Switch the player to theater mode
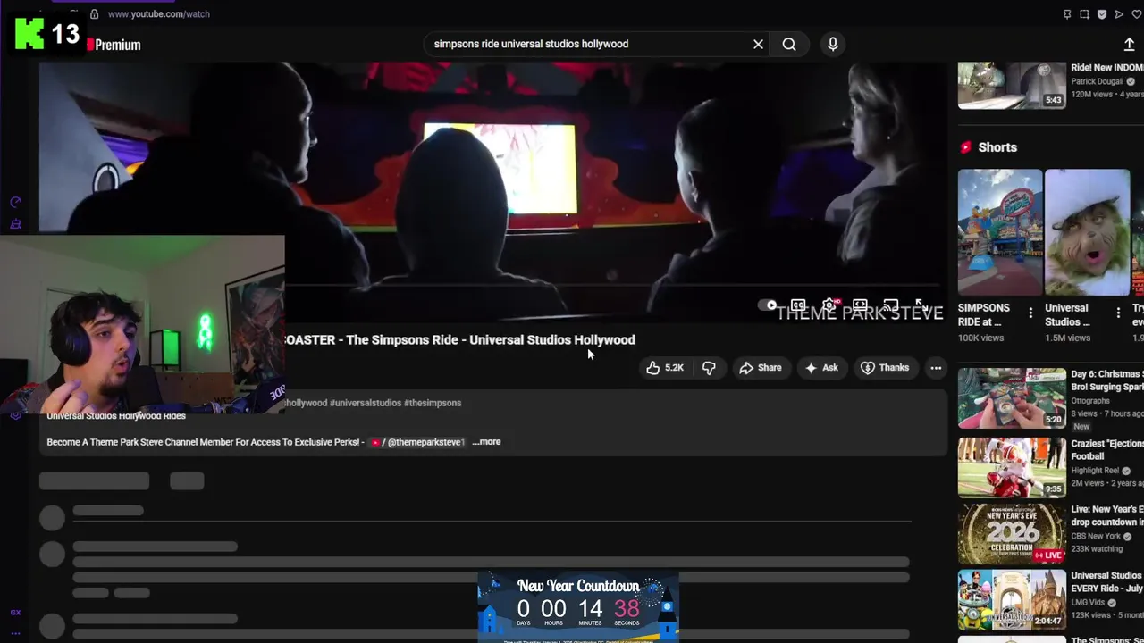The height and width of the screenshot is (643, 1144). tap(860, 305)
